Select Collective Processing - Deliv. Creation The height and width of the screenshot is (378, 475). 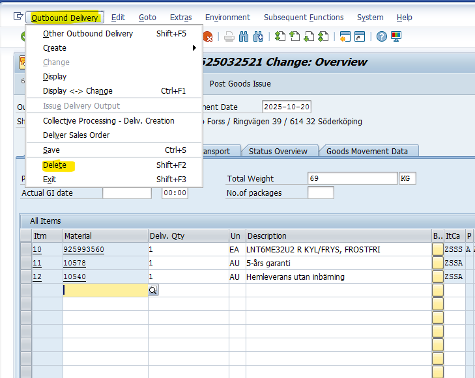(115, 121)
